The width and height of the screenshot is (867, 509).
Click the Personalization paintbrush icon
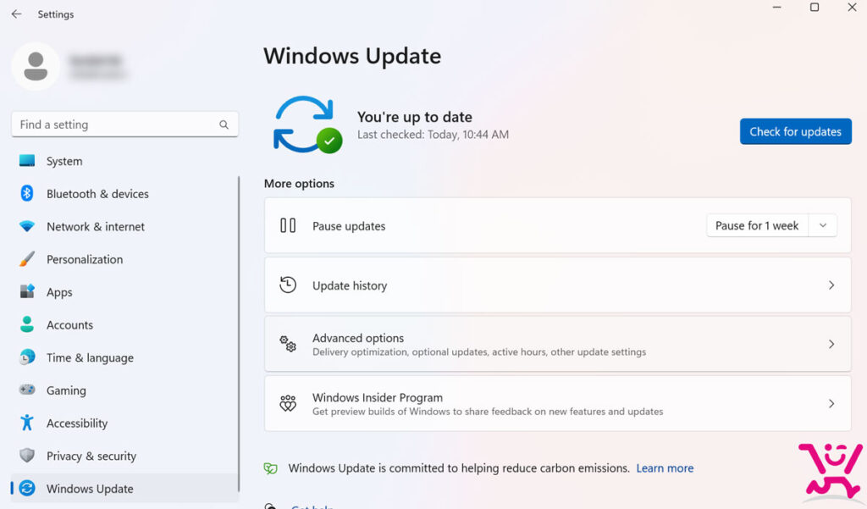coord(26,259)
